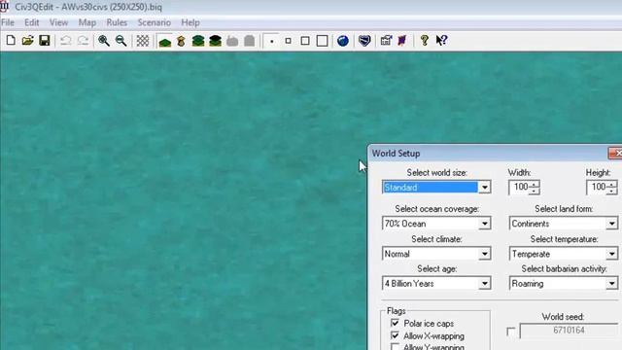
Task: Toggle the Allow Y-wrapping checkbox
Action: [395, 347]
